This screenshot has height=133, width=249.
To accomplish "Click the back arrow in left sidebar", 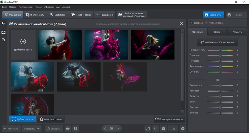I will pyautogui.click(x=3, y=24).
